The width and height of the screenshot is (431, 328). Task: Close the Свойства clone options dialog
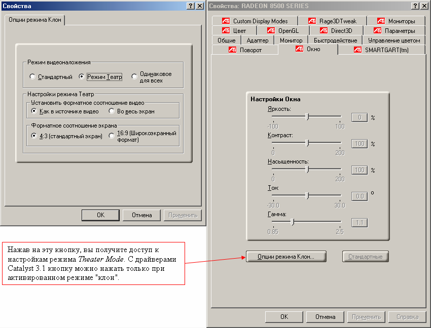200,6
